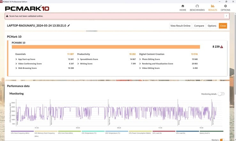Click the pencil icon to rename result
Screen dimensions: 236x141
point(69,26)
